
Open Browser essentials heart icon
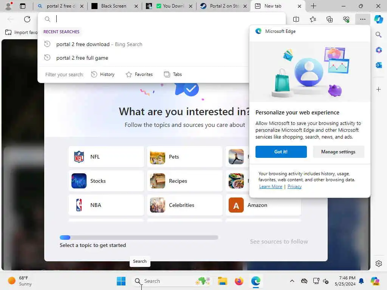pos(346,19)
